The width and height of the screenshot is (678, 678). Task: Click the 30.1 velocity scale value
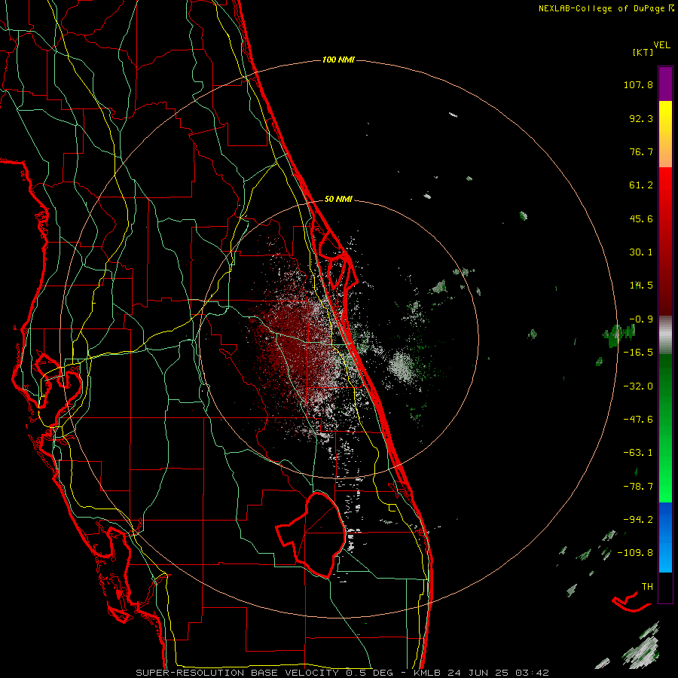click(641, 252)
